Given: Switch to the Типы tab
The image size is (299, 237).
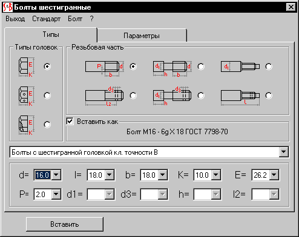Looking at the screenshot, I should click(x=51, y=34).
